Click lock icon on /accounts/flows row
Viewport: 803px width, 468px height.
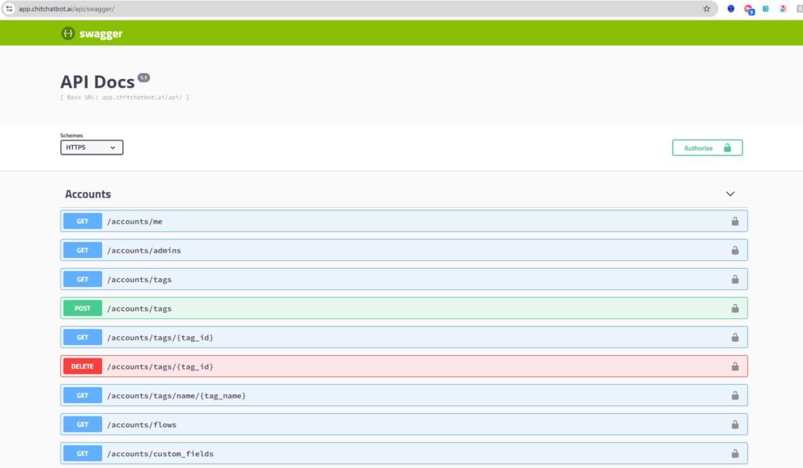[x=735, y=425]
